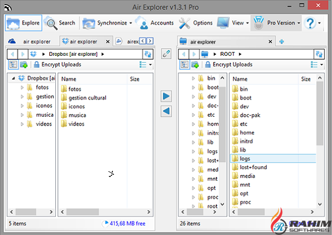Go back in right ROOT pane
The width and height of the screenshot is (332, 235).
tap(183, 54)
